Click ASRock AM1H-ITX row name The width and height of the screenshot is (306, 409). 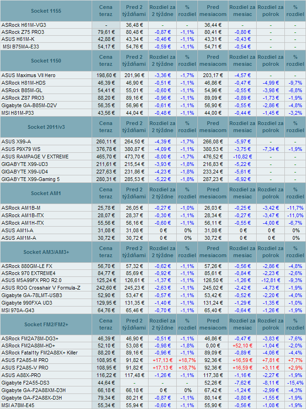point(23,223)
